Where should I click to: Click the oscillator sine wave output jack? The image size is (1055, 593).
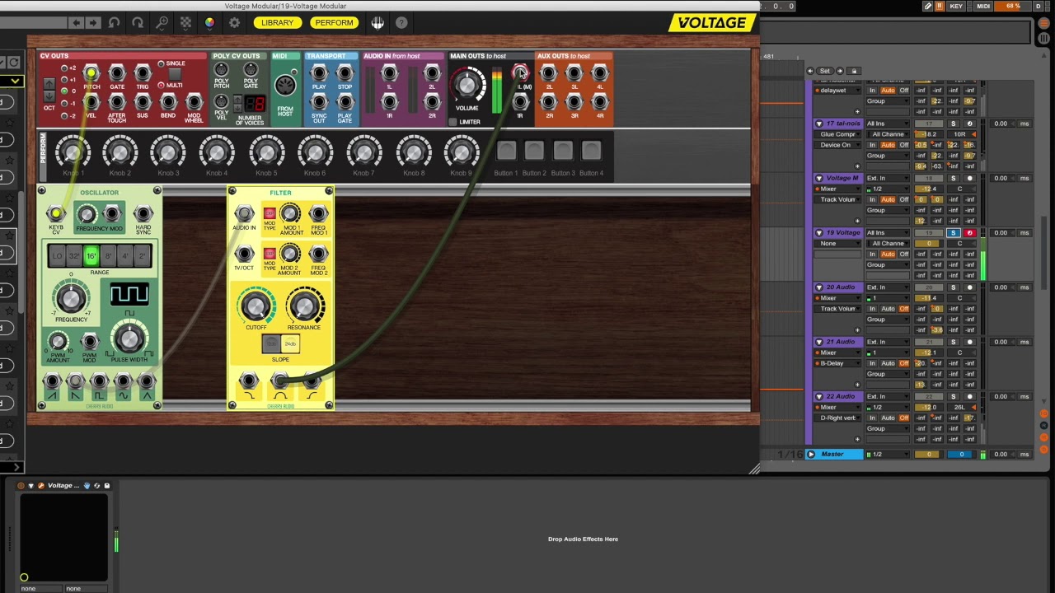point(123,381)
